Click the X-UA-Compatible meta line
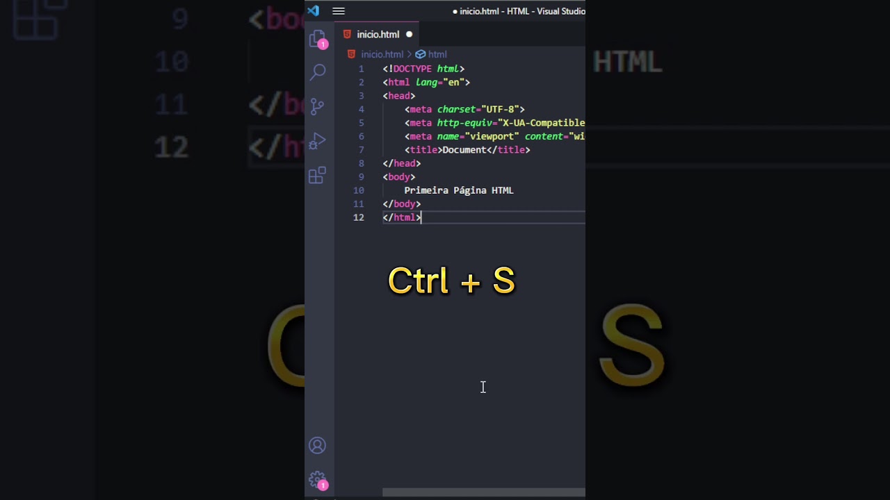This screenshot has height=500, width=890. coord(494,123)
